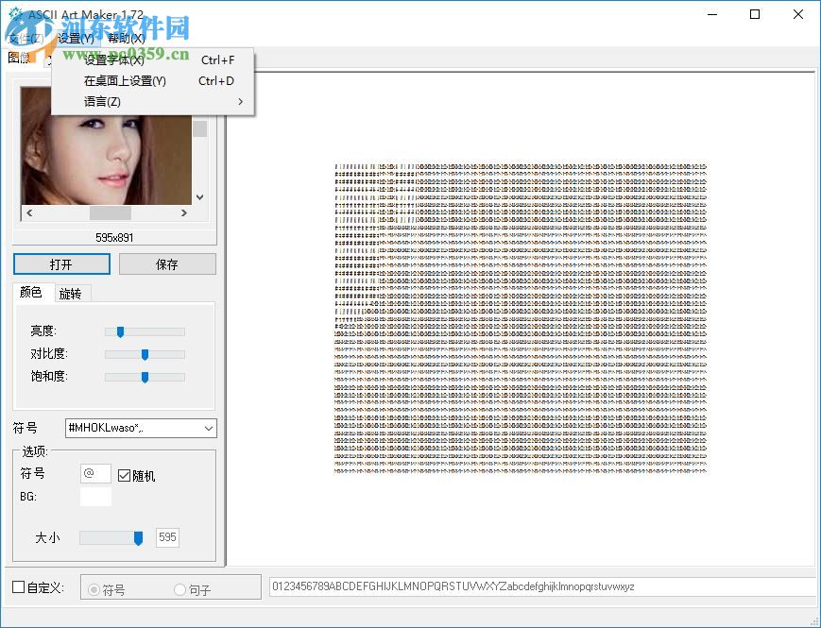Open the 符号 character set dropdown
821x628 pixels.
tap(208, 428)
